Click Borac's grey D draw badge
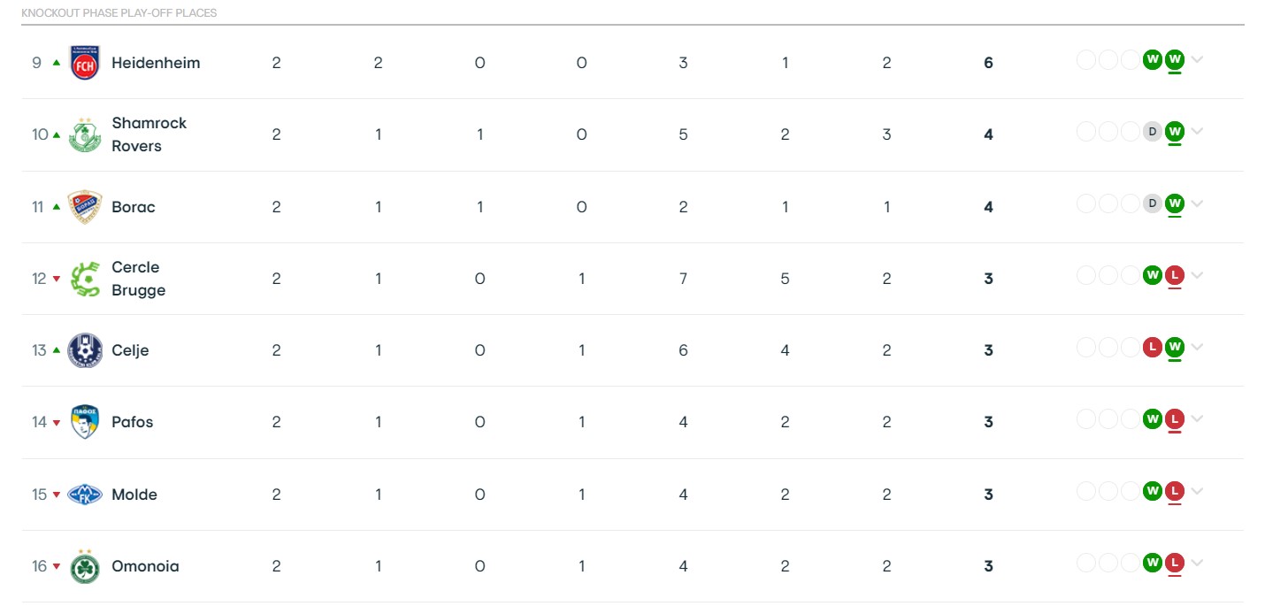1265x606 pixels. [x=1152, y=203]
